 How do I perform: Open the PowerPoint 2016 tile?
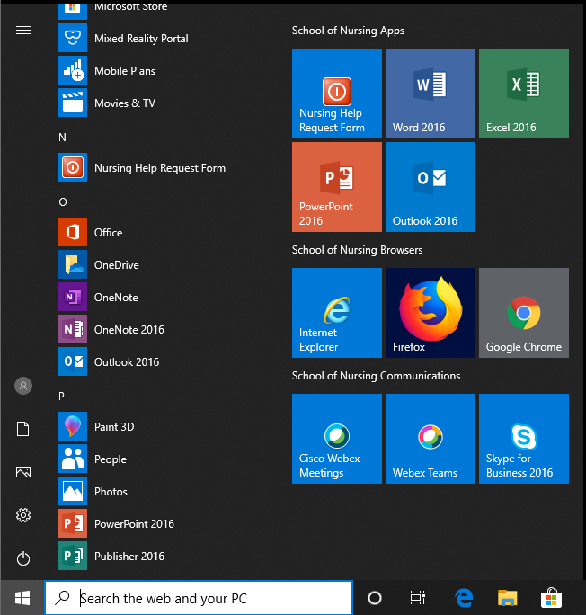click(336, 187)
